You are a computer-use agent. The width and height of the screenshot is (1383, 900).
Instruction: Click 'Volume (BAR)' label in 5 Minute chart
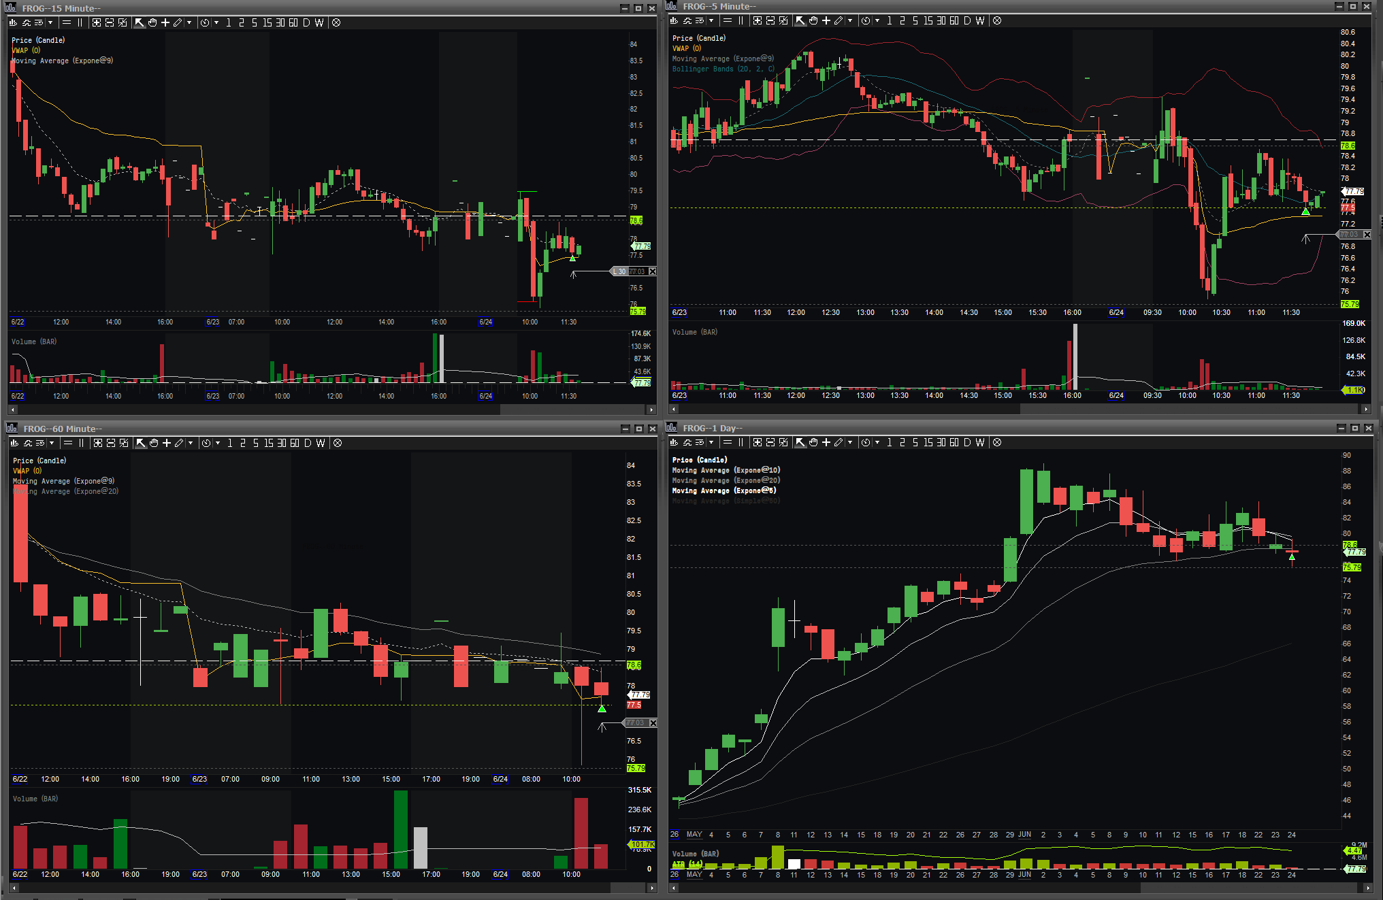[x=695, y=332]
